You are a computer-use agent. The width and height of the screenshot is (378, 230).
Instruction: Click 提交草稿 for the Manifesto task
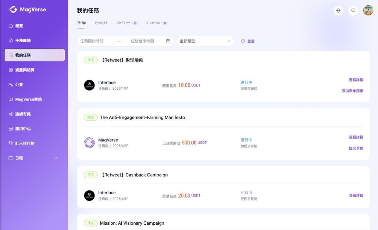coord(356,148)
